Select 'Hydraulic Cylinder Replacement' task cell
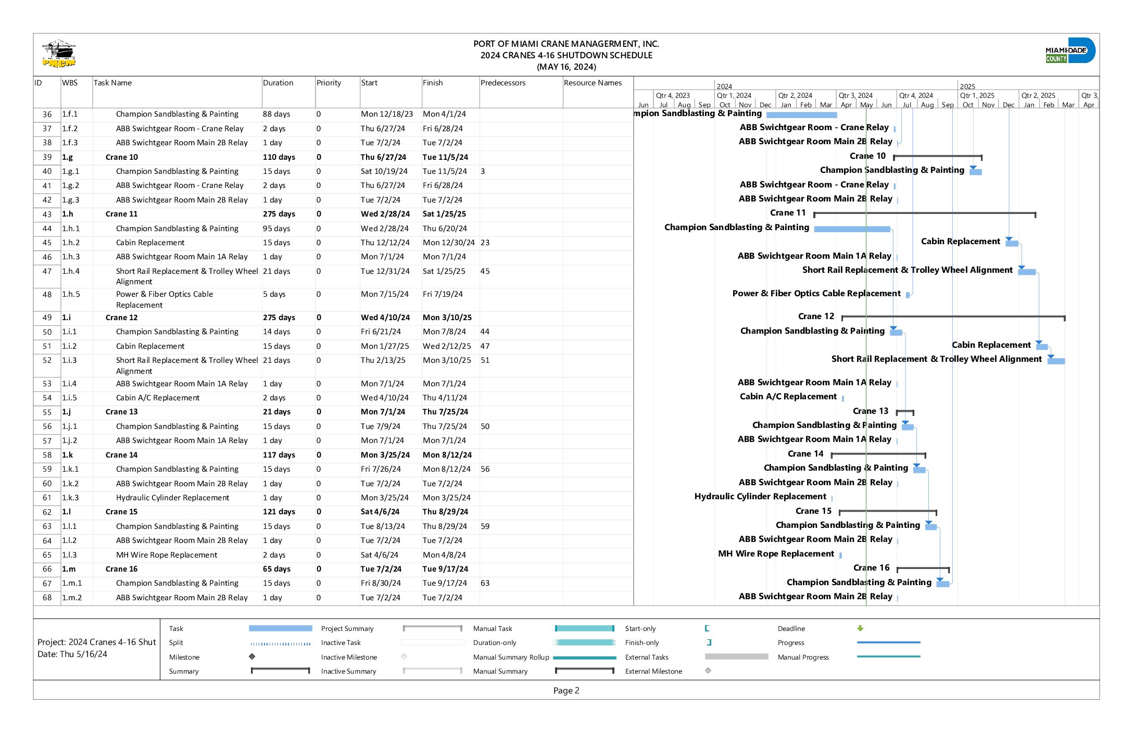1133x733 pixels. tap(177, 498)
